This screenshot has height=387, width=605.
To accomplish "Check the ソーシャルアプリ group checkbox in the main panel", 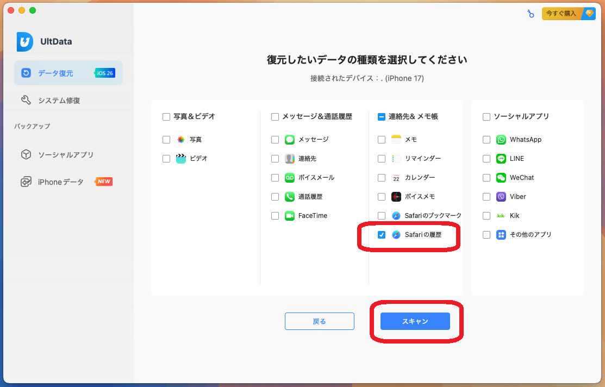I will tap(487, 117).
